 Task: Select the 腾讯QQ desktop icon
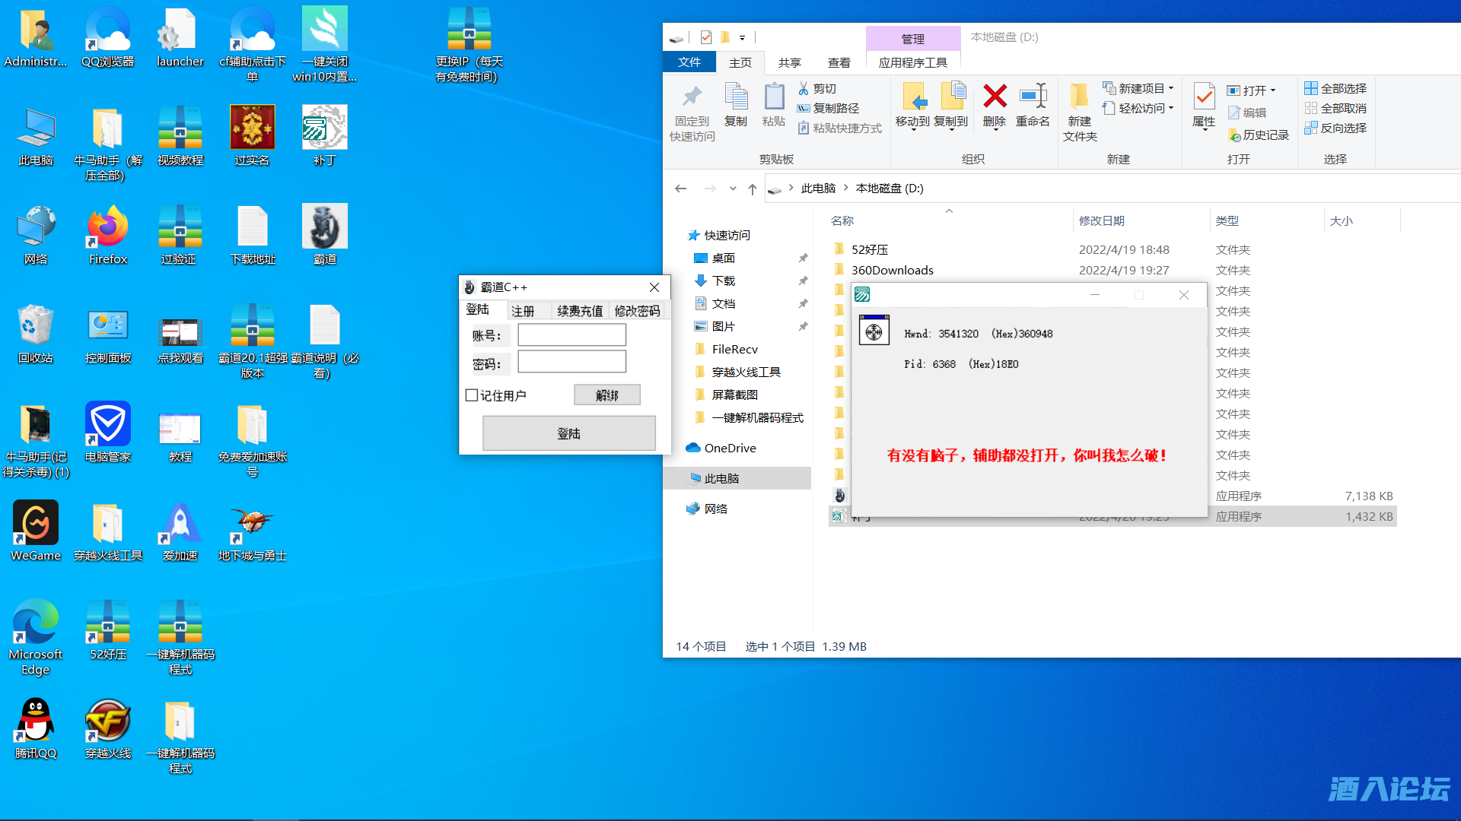(x=35, y=730)
